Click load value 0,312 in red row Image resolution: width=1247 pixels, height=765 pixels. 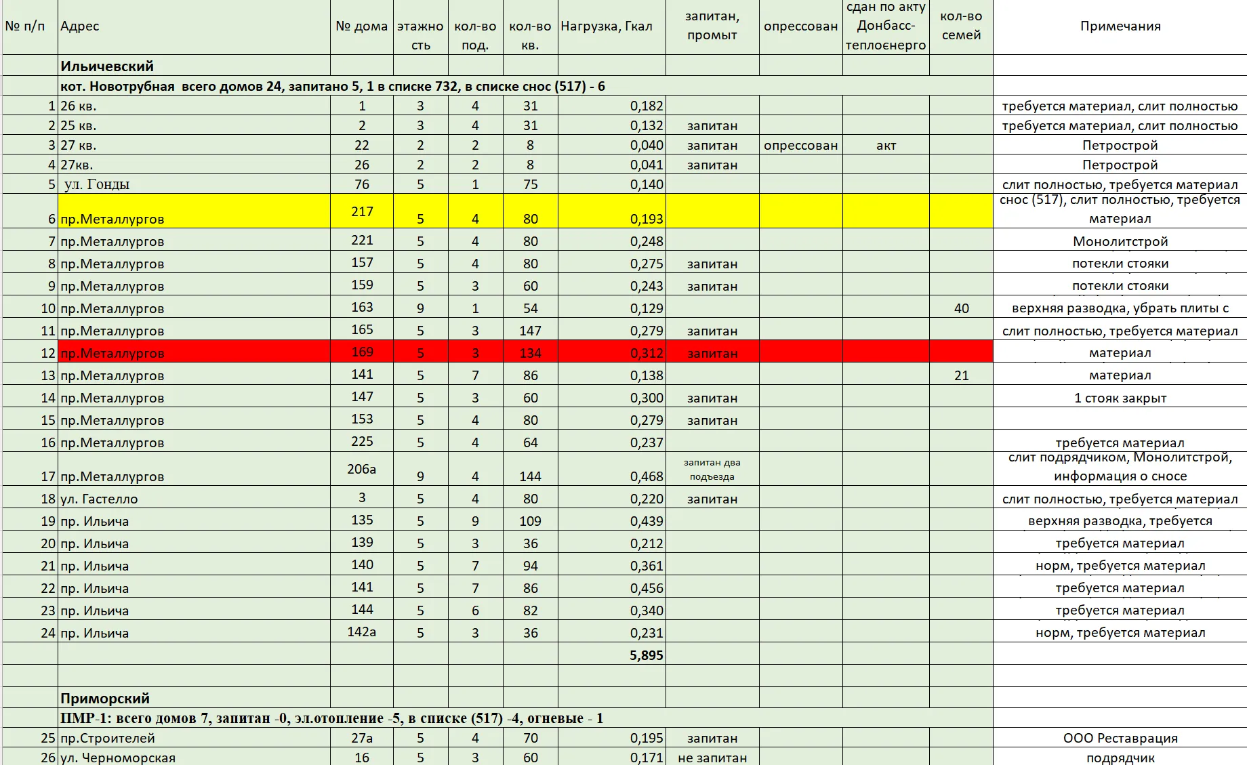pos(612,352)
